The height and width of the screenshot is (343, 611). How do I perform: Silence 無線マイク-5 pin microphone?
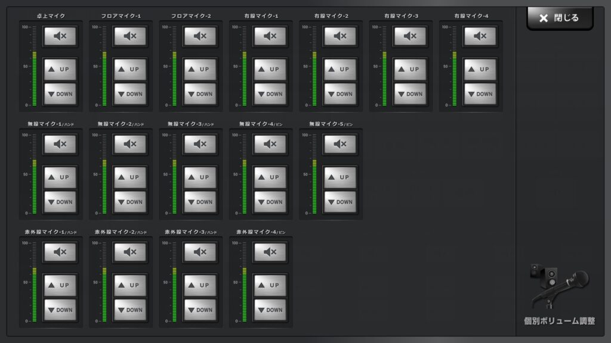tap(340, 144)
